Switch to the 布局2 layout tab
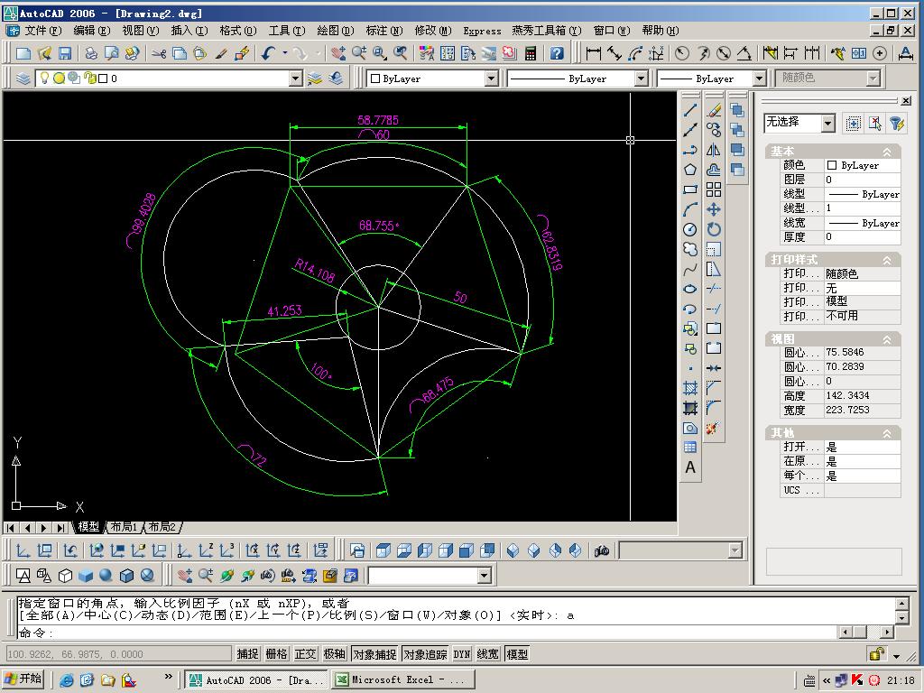 (x=162, y=526)
